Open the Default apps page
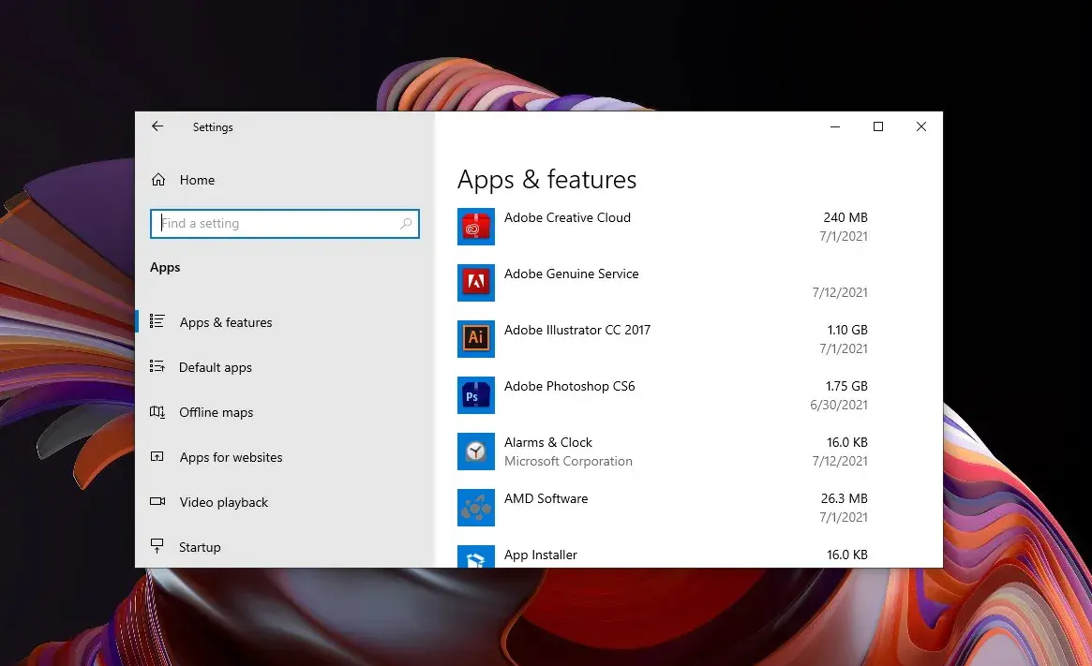 [216, 367]
